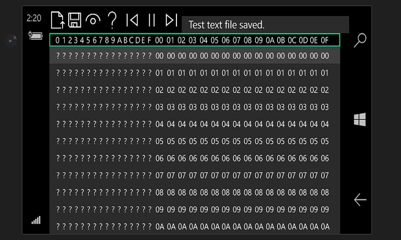
Task: Click the first 03 byte in its row
Action: pos(159,107)
